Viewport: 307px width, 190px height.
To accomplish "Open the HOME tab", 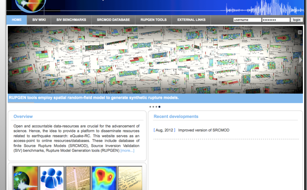I will 17,20.
